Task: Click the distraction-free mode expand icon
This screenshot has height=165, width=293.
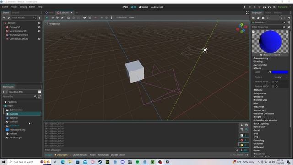Action: [247, 12]
